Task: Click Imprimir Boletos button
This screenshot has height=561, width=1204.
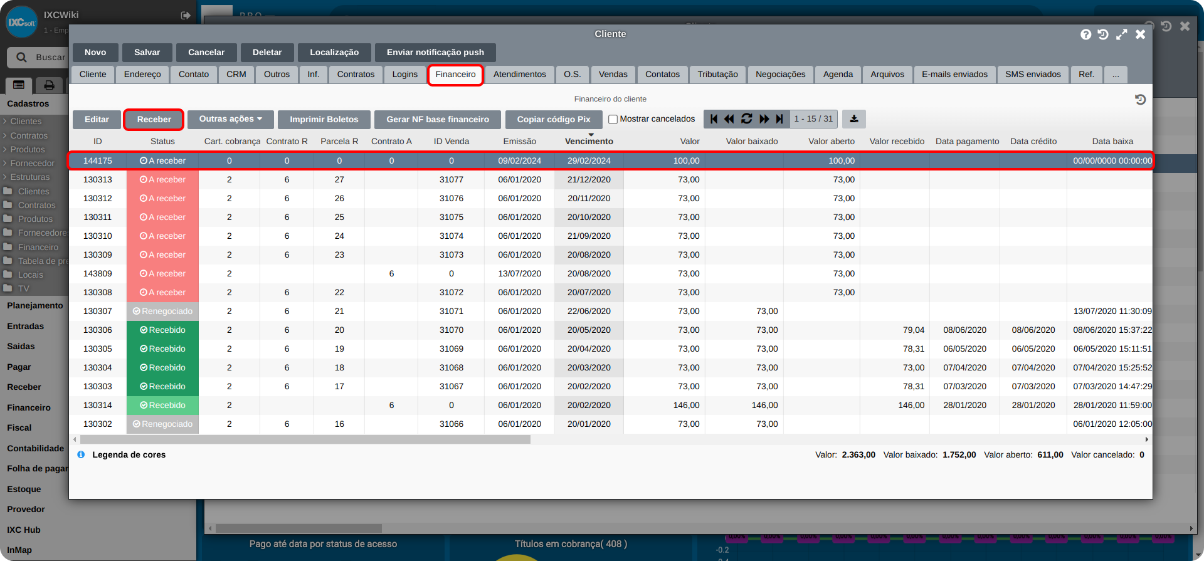Action: point(324,119)
